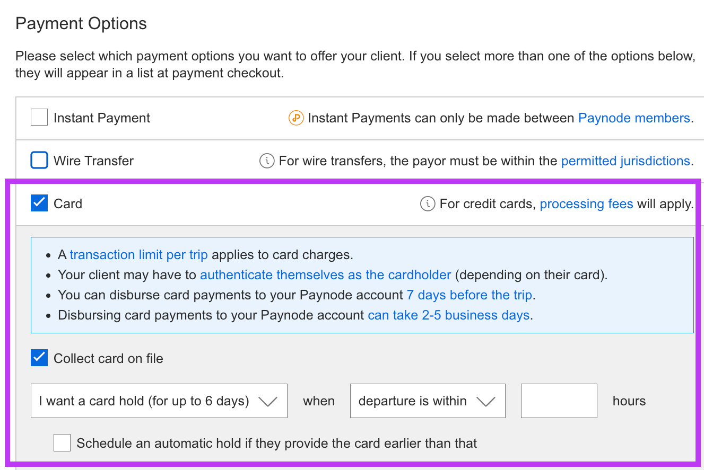Click authenticate themselves as the cardholder link

(325, 275)
